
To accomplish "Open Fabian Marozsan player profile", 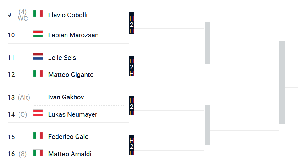I will pyautogui.click(x=73, y=35).
